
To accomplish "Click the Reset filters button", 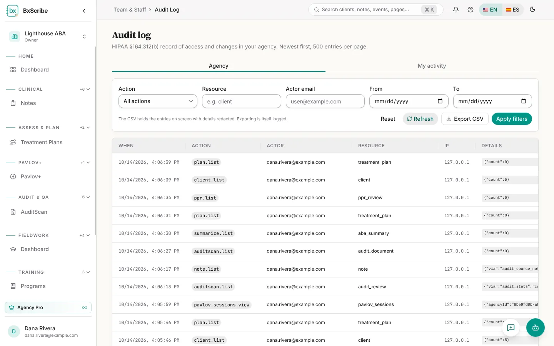I will (x=388, y=119).
